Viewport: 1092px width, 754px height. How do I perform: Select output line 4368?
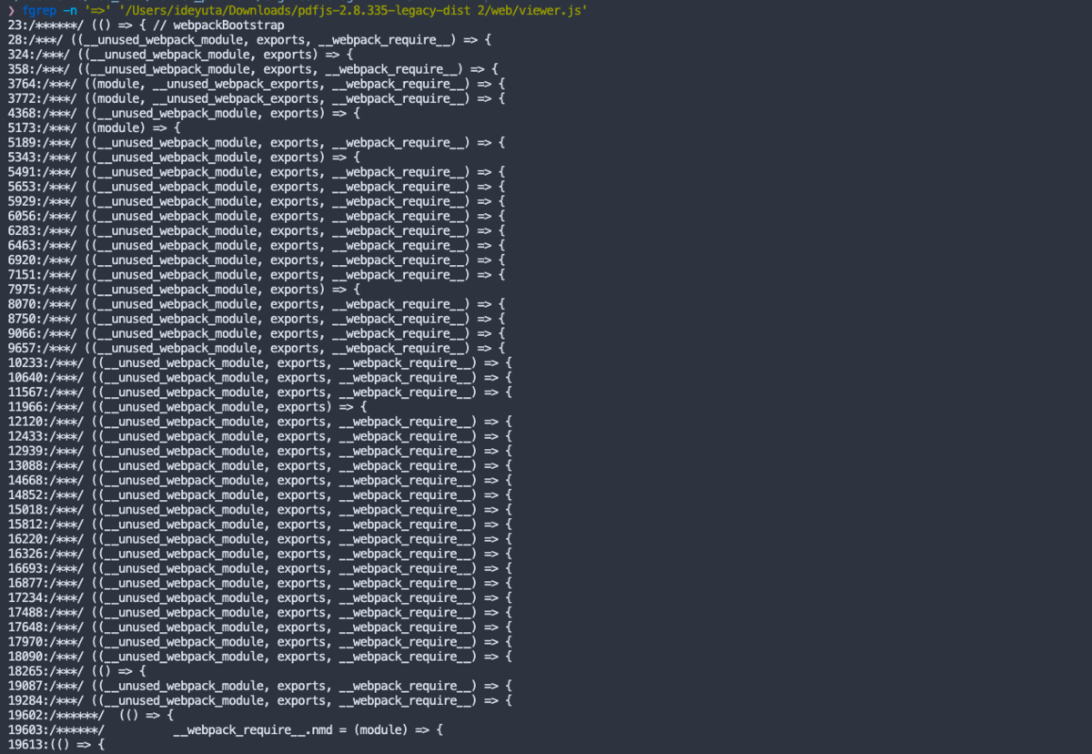point(184,114)
